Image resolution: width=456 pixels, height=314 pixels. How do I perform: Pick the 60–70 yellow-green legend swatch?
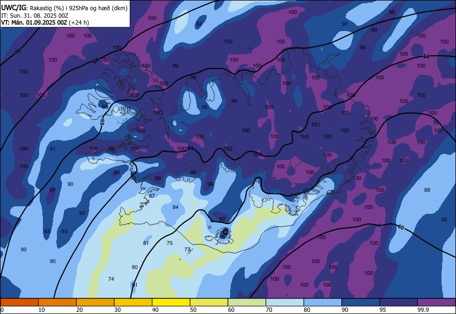(247, 302)
